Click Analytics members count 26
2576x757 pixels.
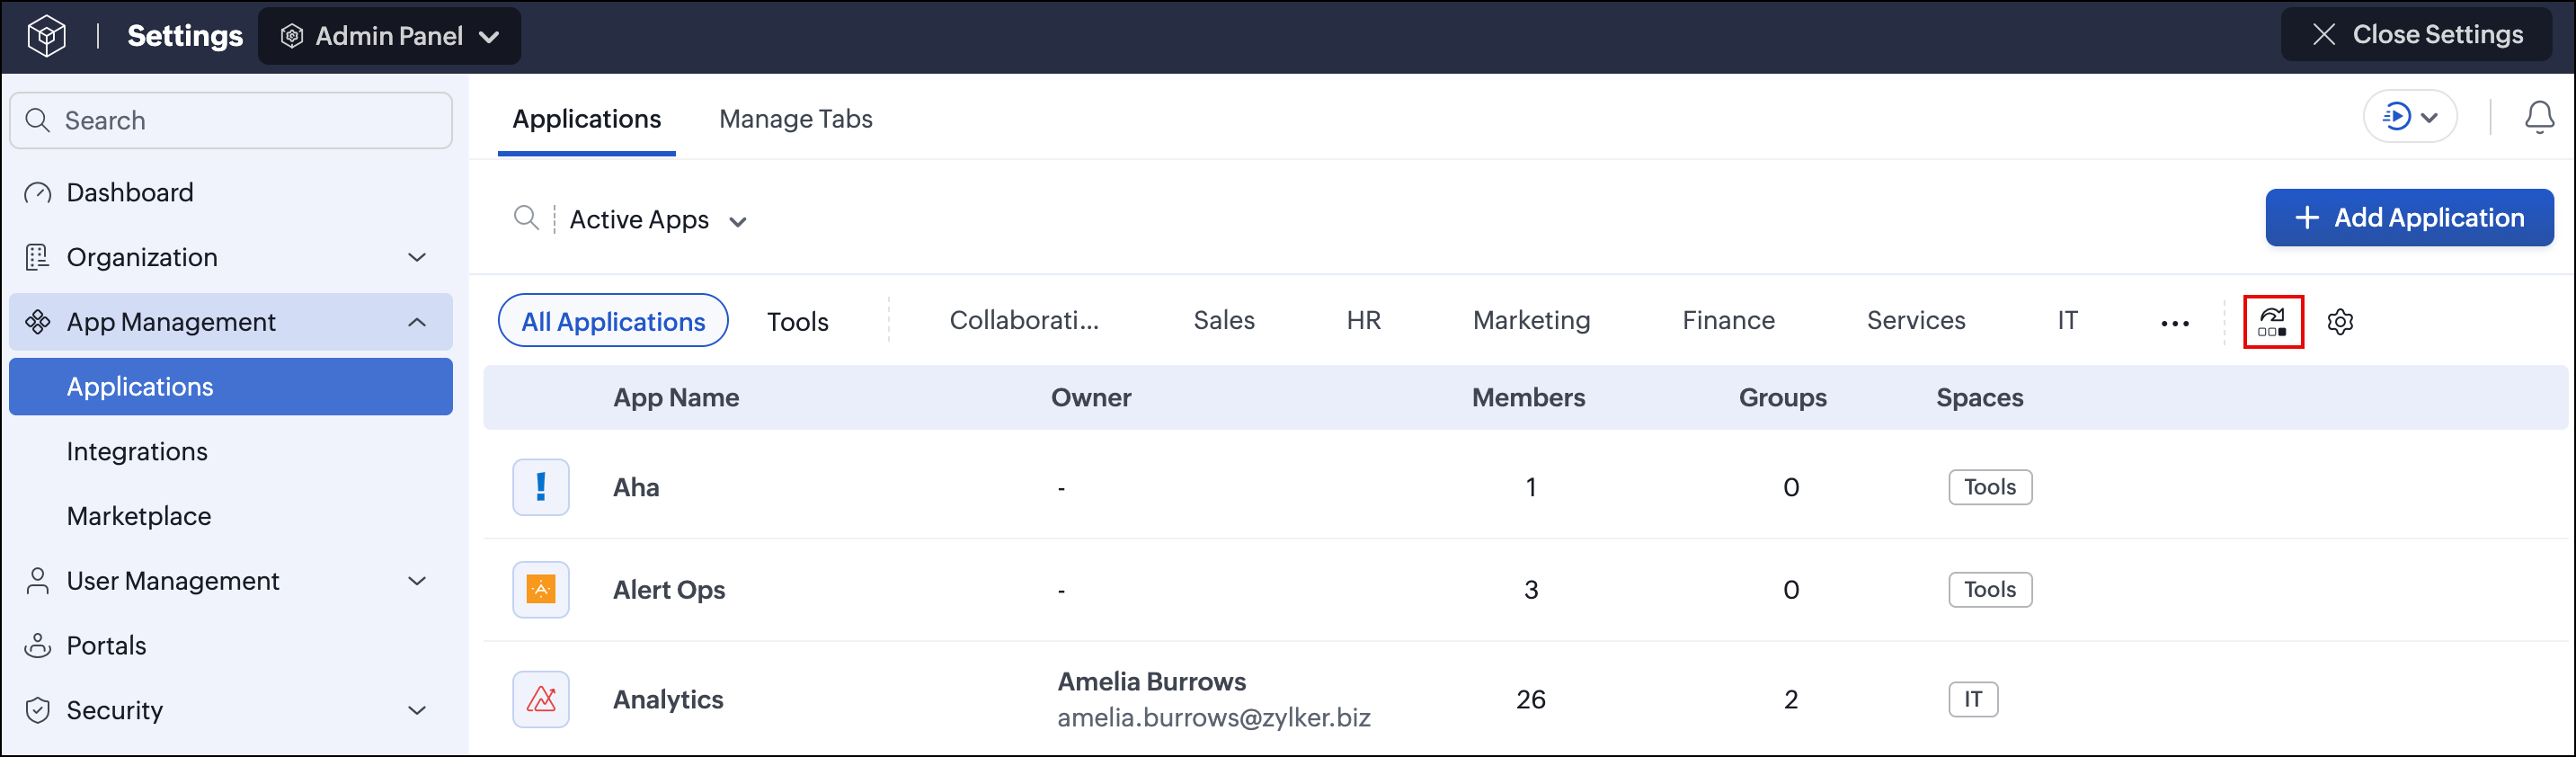[1530, 699]
